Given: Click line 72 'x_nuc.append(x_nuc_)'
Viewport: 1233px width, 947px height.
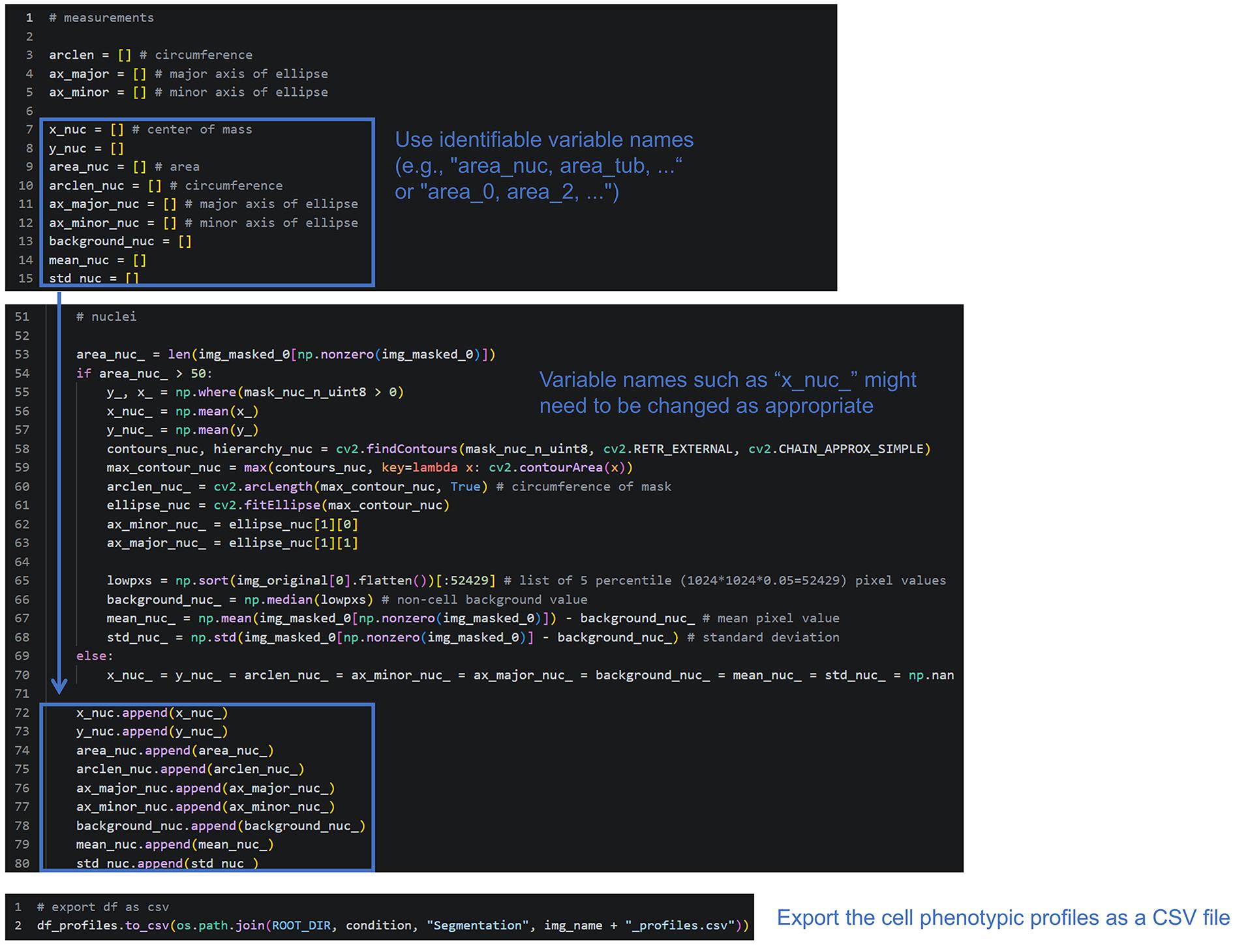Looking at the screenshot, I should [x=152, y=713].
